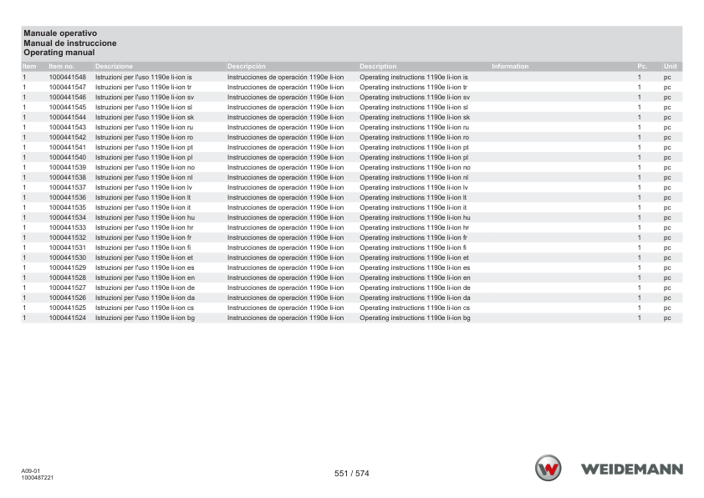Viewport: 704px width, 498px height.
Task: Click 'Operating instructions 1190e li-ion de'
Action: [415, 287]
